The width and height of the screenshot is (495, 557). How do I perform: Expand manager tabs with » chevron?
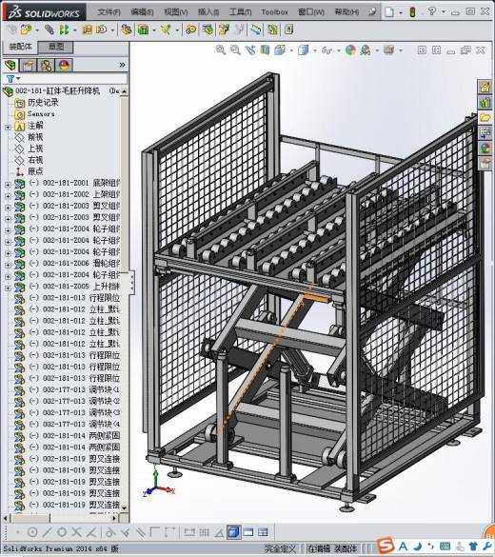click(122, 65)
